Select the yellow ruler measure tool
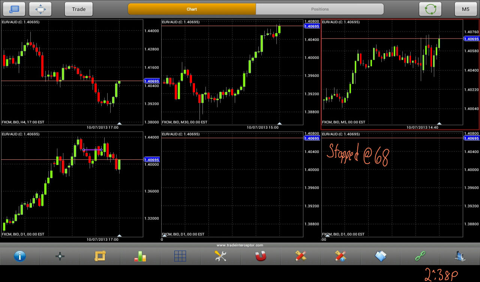 (x=100, y=256)
